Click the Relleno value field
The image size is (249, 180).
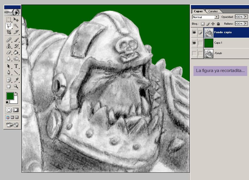click(239, 24)
